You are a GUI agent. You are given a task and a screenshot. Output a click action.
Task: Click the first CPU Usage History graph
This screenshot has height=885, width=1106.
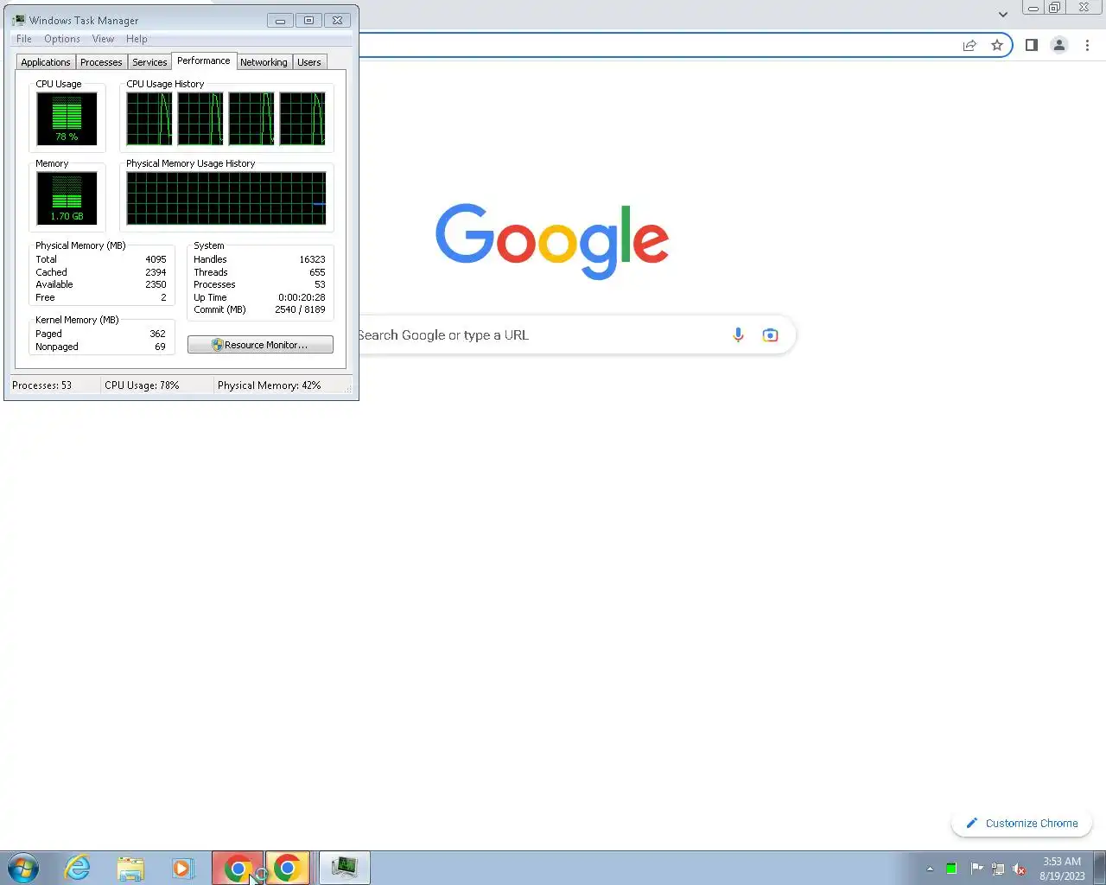click(x=149, y=118)
